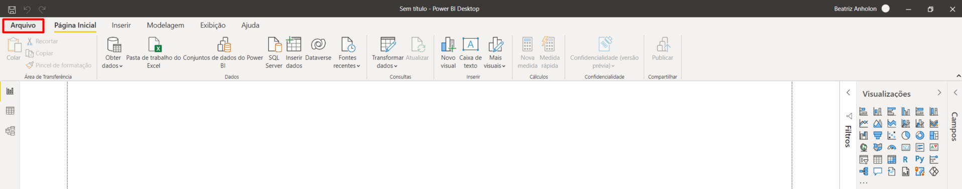This screenshot has width=962, height=189.
Task: Switch to Report view in left sidebar
Action: coord(10,91)
